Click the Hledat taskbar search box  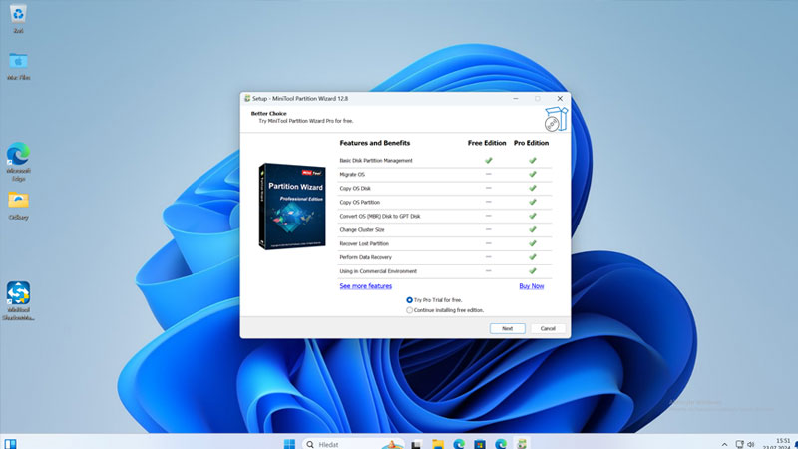353,444
